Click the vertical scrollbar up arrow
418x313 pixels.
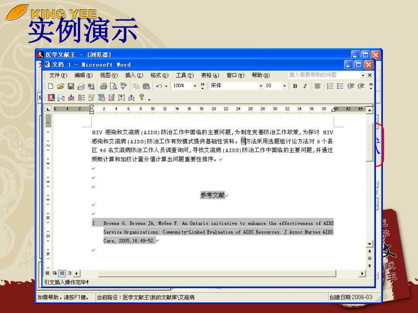(369, 110)
